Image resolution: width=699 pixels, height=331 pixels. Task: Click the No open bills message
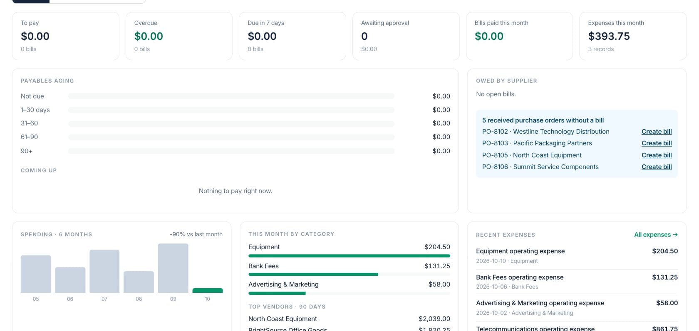coord(496,94)
